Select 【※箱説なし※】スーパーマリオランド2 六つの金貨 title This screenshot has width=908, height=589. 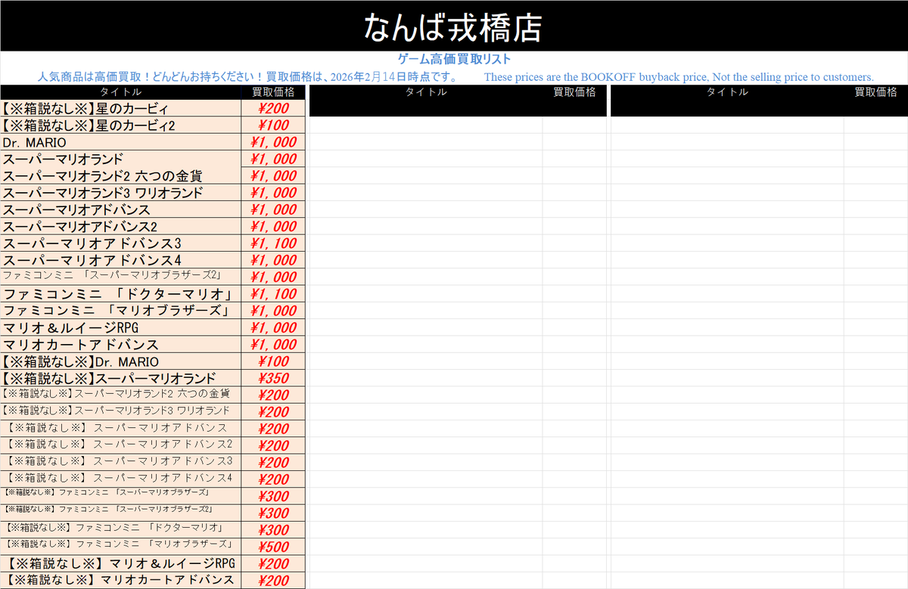click(121, 395)
